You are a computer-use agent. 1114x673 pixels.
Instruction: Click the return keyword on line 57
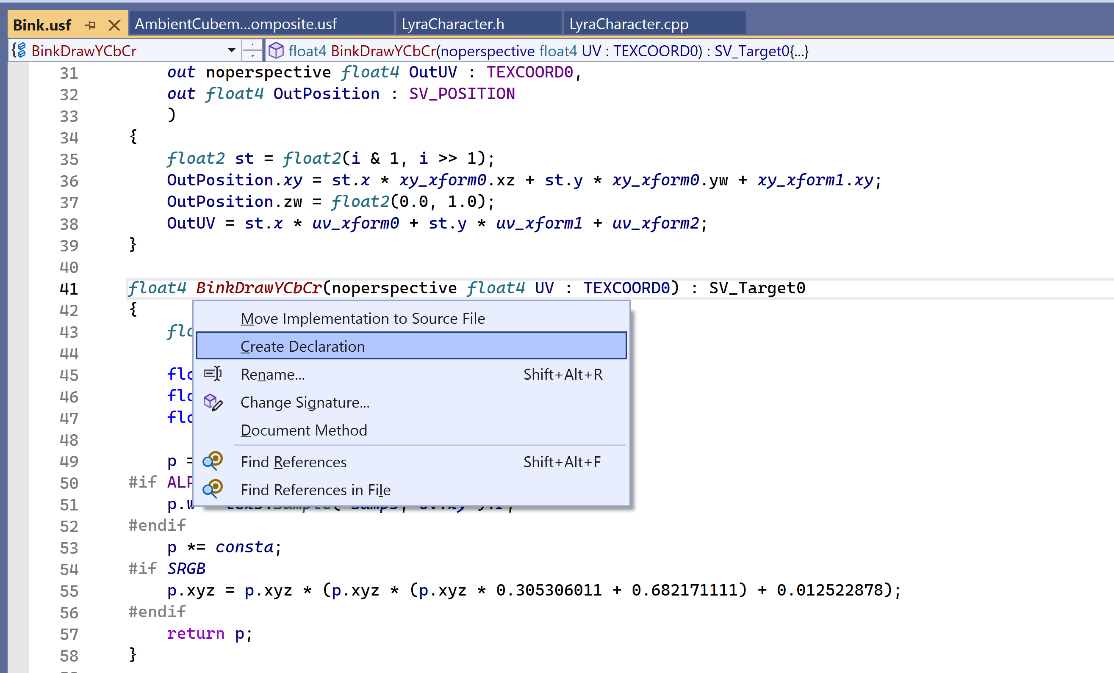point(195,633)
